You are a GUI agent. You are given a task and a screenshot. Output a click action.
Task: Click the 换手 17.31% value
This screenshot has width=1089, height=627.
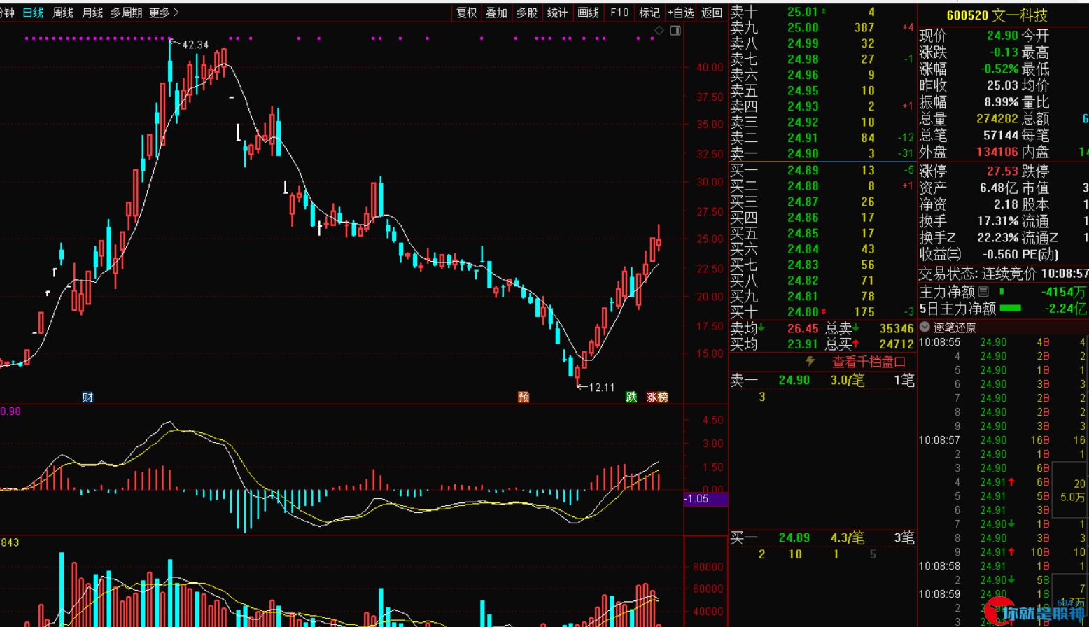click(997, 221)
